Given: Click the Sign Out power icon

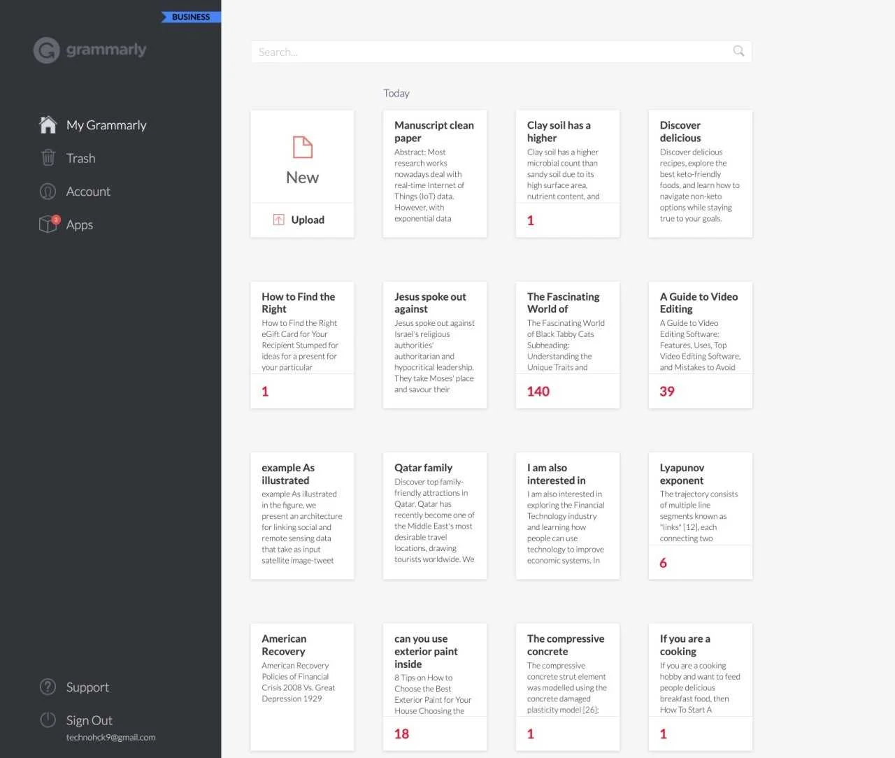Looking at the screenshot, I should pyautogui.click(x=48, y=720).
